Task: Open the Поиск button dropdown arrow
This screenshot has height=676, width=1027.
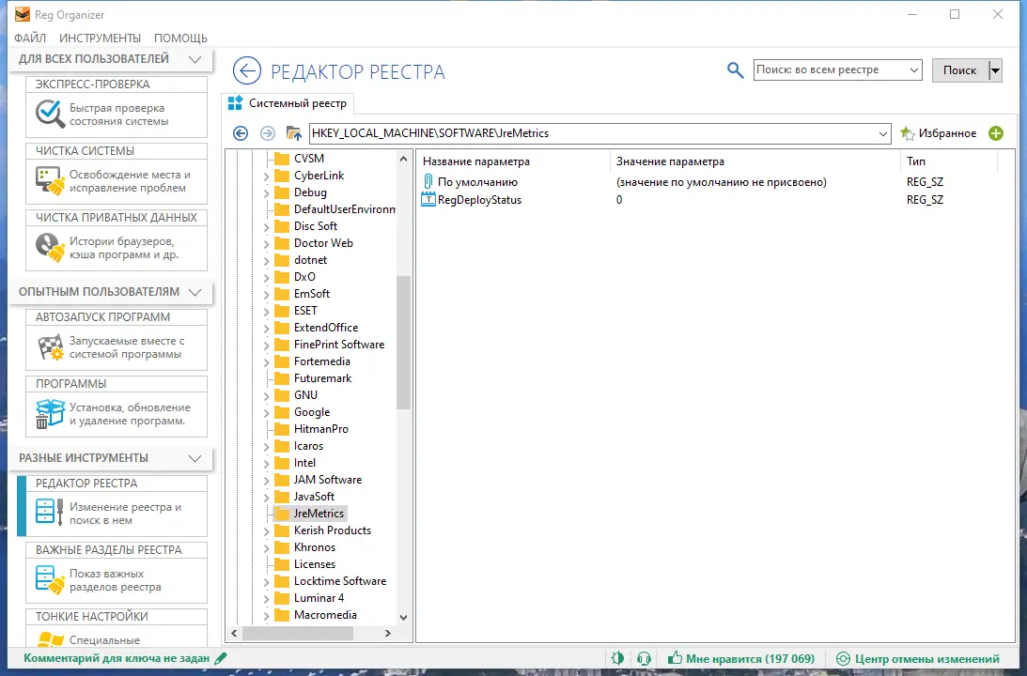Action: [x=995, y=70]
